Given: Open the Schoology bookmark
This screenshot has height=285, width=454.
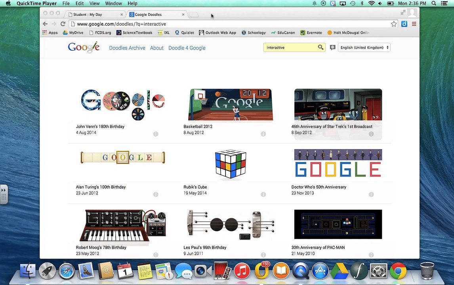Looking at the screenshot, I should [x=254, y=33].
